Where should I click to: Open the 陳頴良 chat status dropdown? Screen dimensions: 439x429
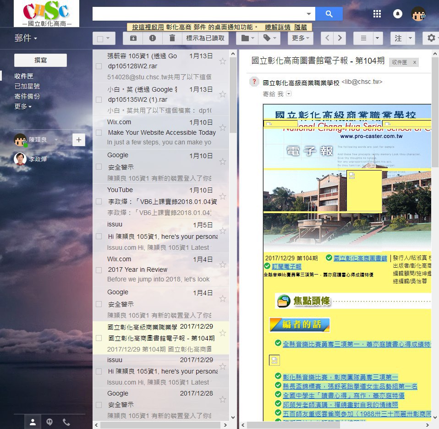point(56,139)
